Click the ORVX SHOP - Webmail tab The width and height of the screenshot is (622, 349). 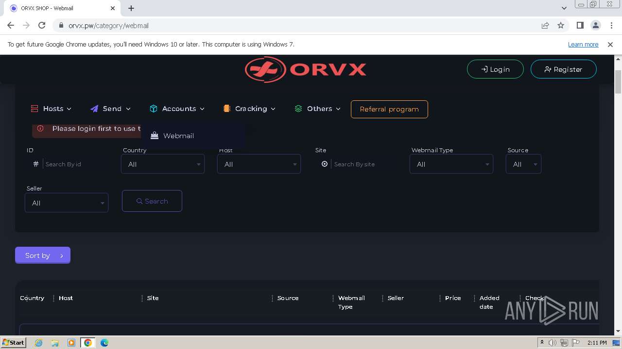click(62, 8)
